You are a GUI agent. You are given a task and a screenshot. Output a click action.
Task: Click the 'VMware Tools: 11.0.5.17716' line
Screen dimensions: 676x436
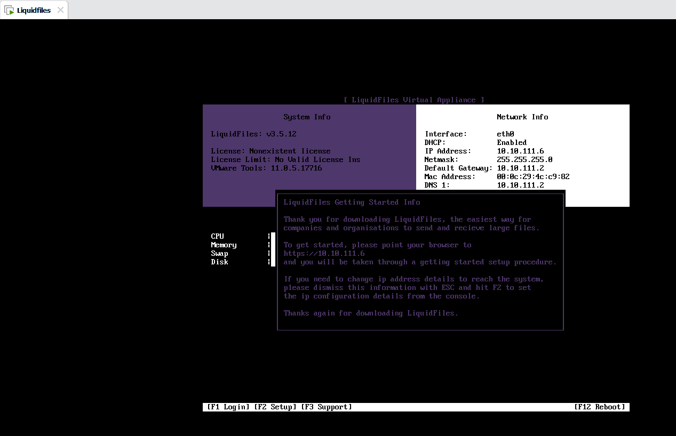266,168
